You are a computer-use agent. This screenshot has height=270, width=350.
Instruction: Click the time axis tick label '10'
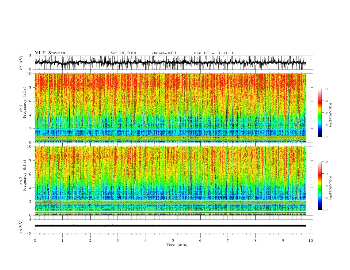[311, 240]
